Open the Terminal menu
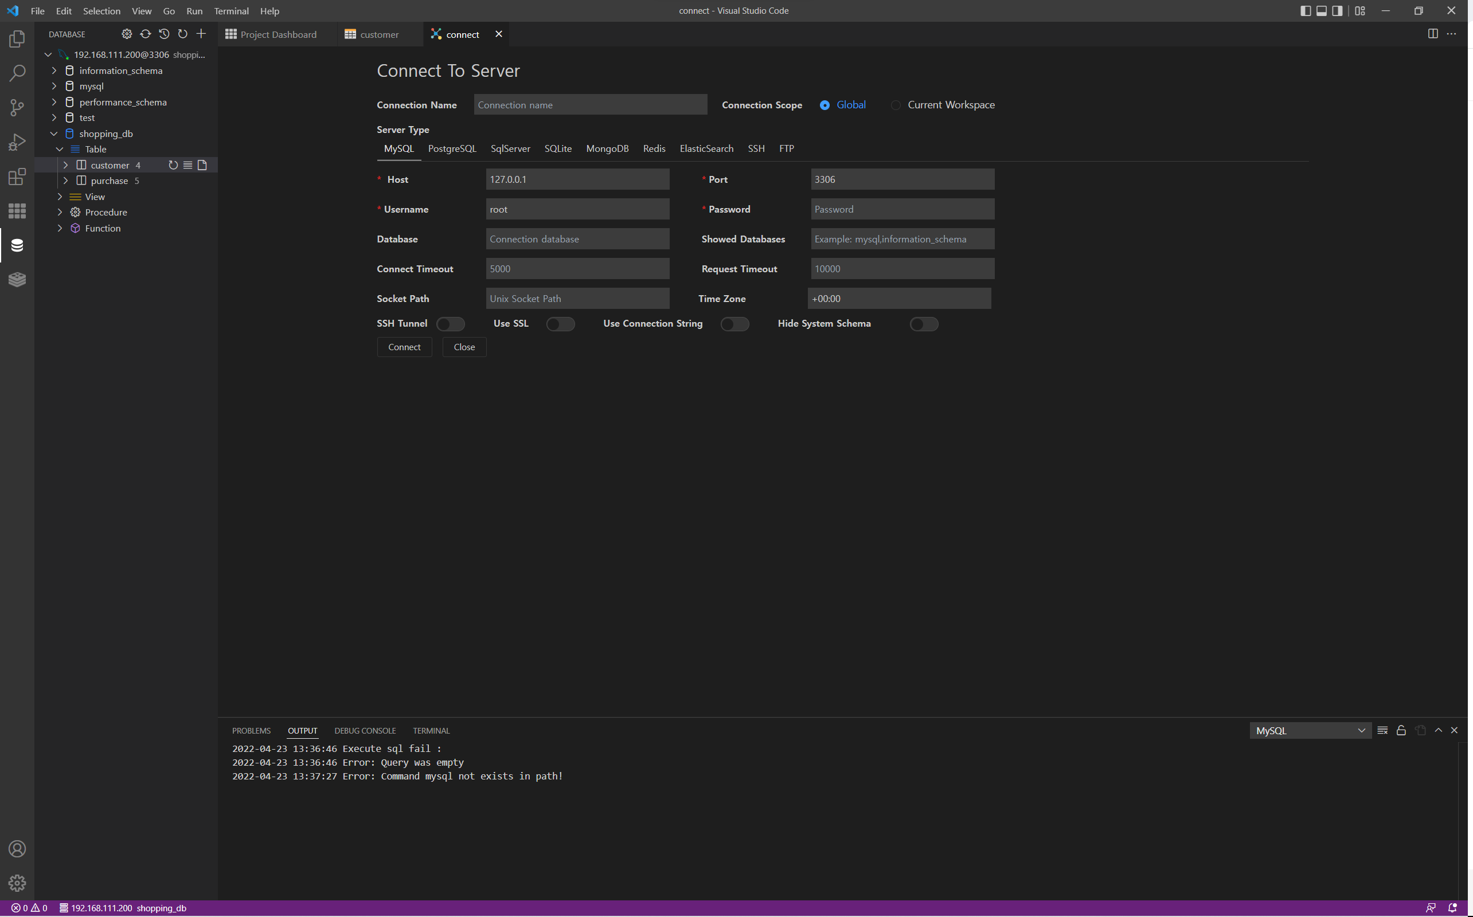The width and height of the screenshot is (1473, 917). click(231, 11)
